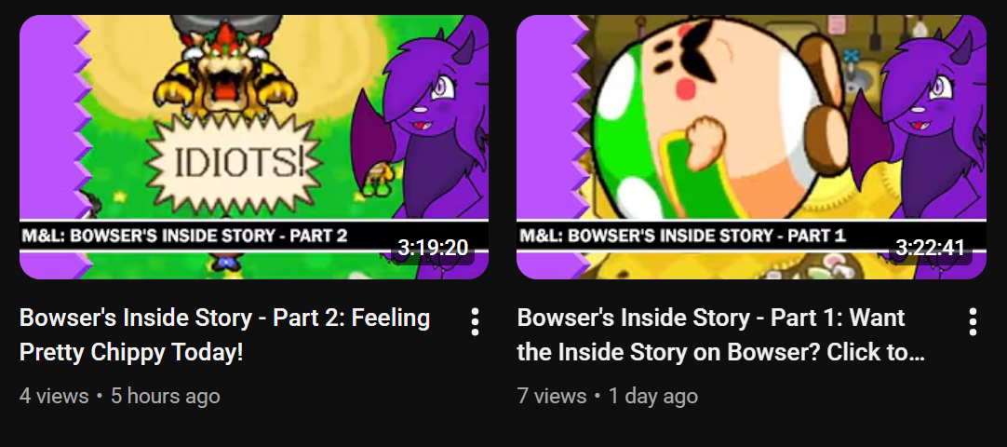Click the '4 views' text
Screen dimensions: 1007x447
(x=54, y=396)
